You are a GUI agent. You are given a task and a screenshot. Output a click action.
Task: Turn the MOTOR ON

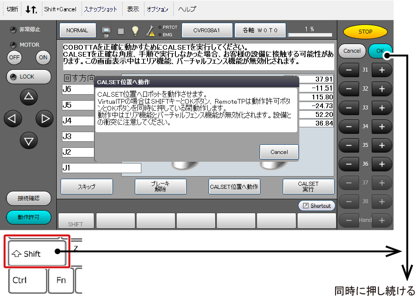pyautogui.click(x=43, y=57)
